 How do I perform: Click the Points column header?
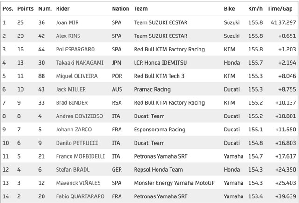click(25, 8)
